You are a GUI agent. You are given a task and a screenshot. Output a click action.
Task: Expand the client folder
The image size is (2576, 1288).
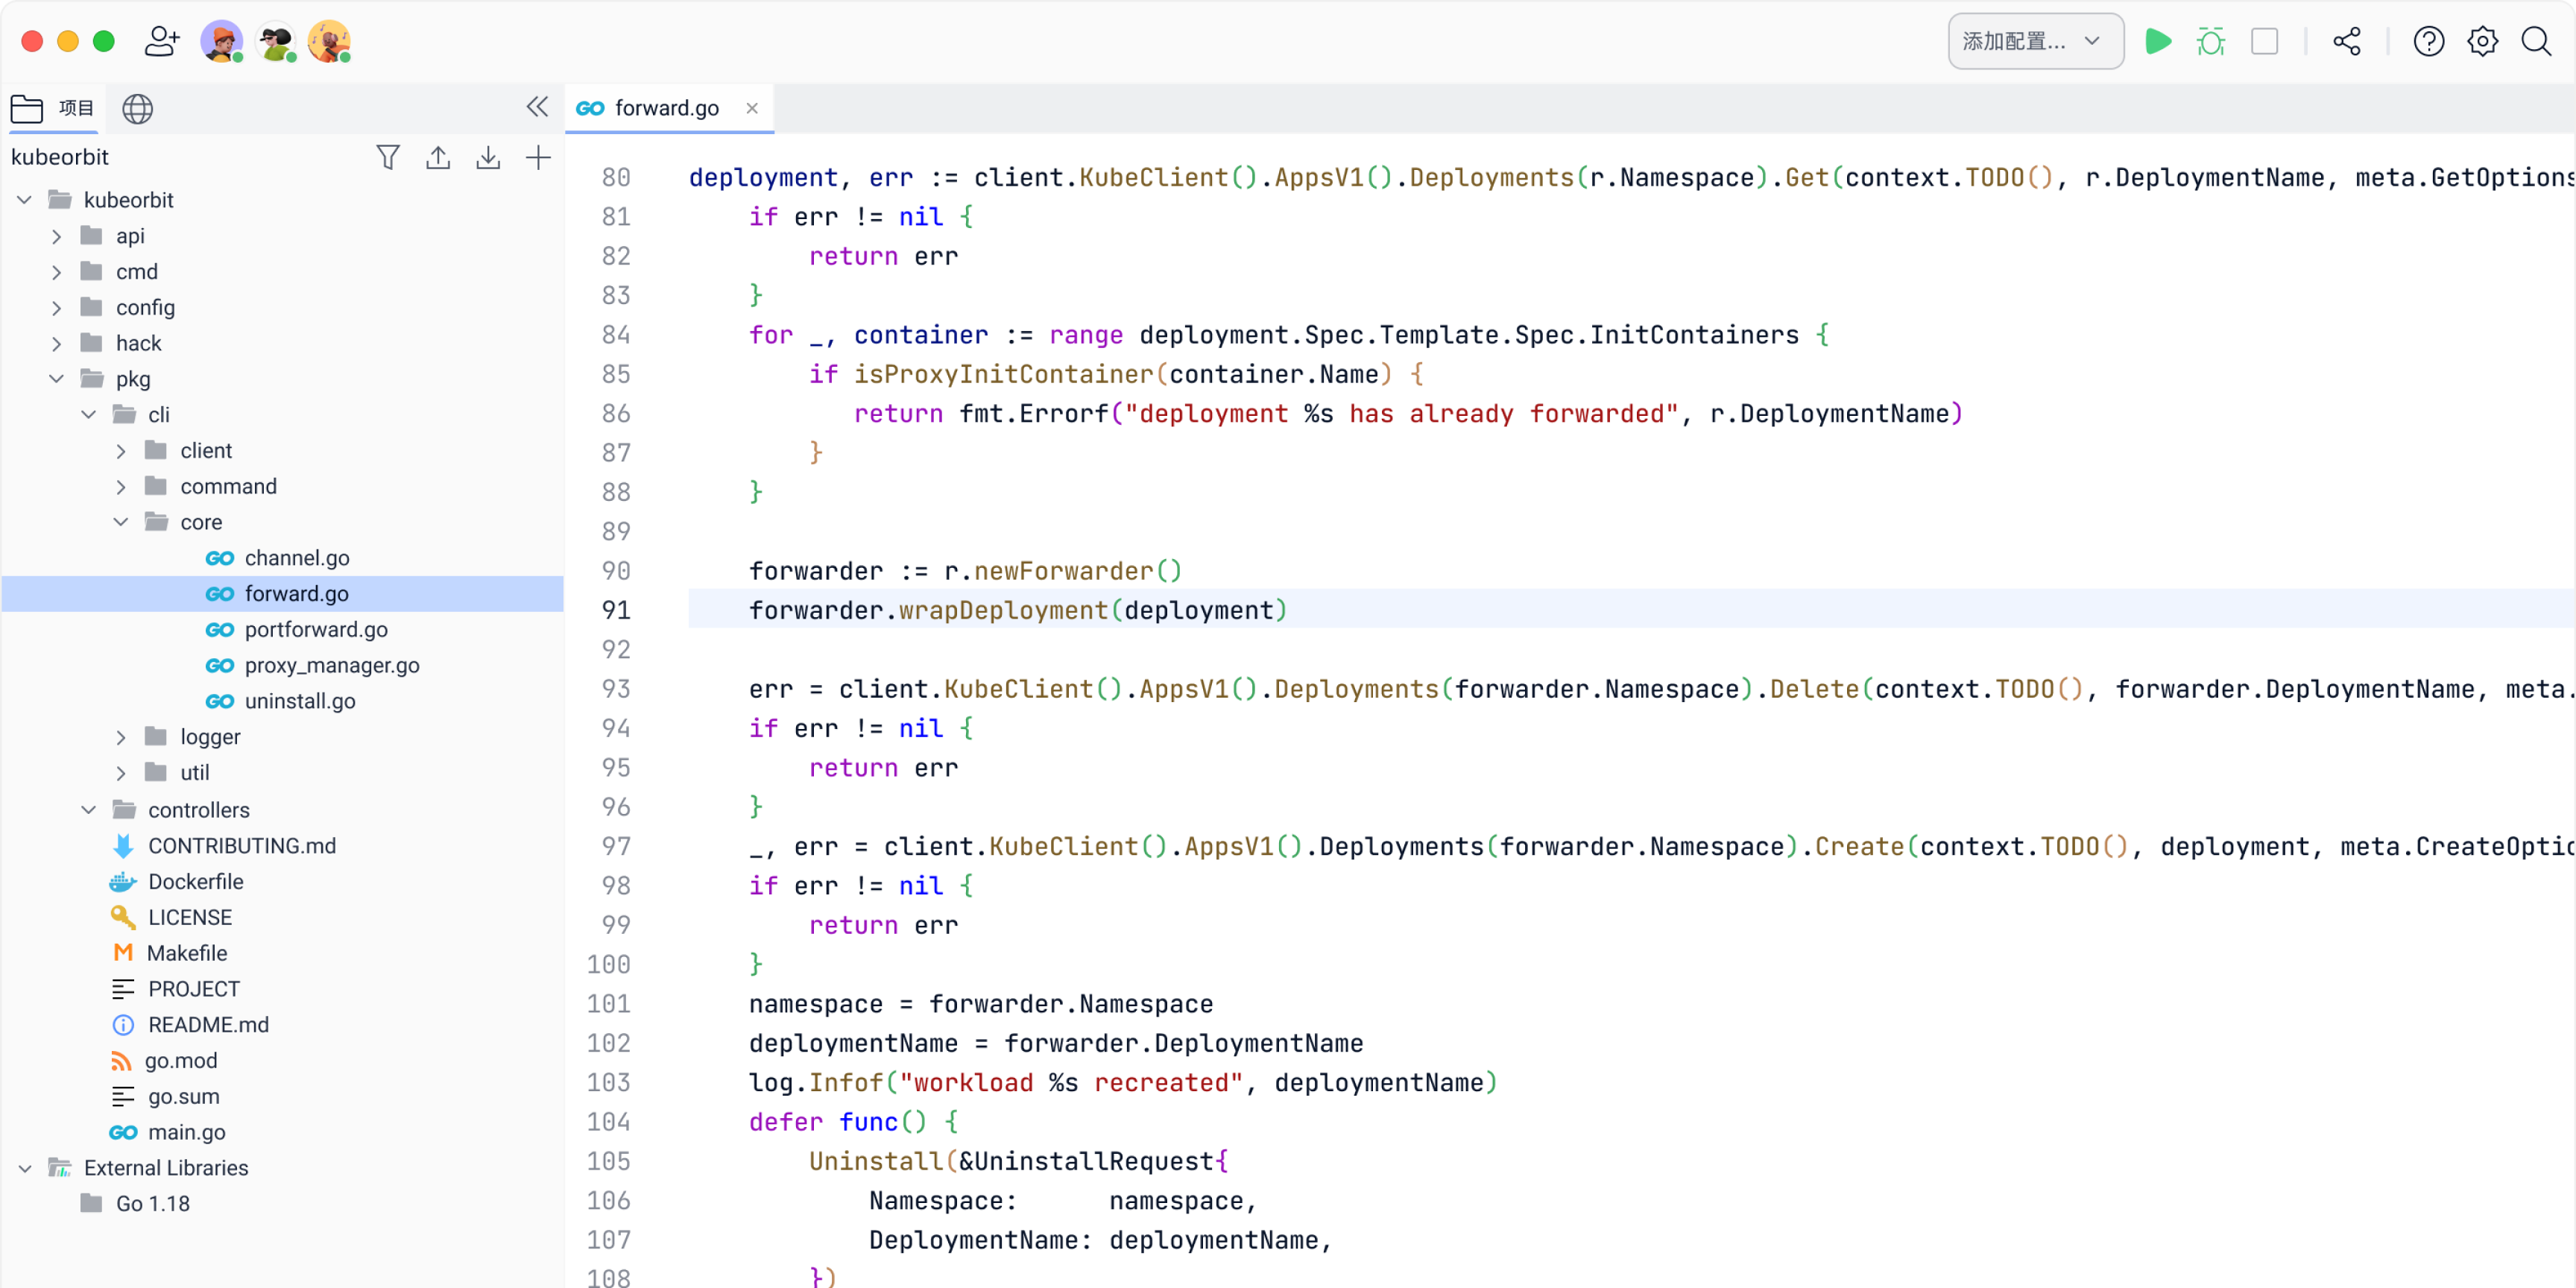(x=121, y=451)
